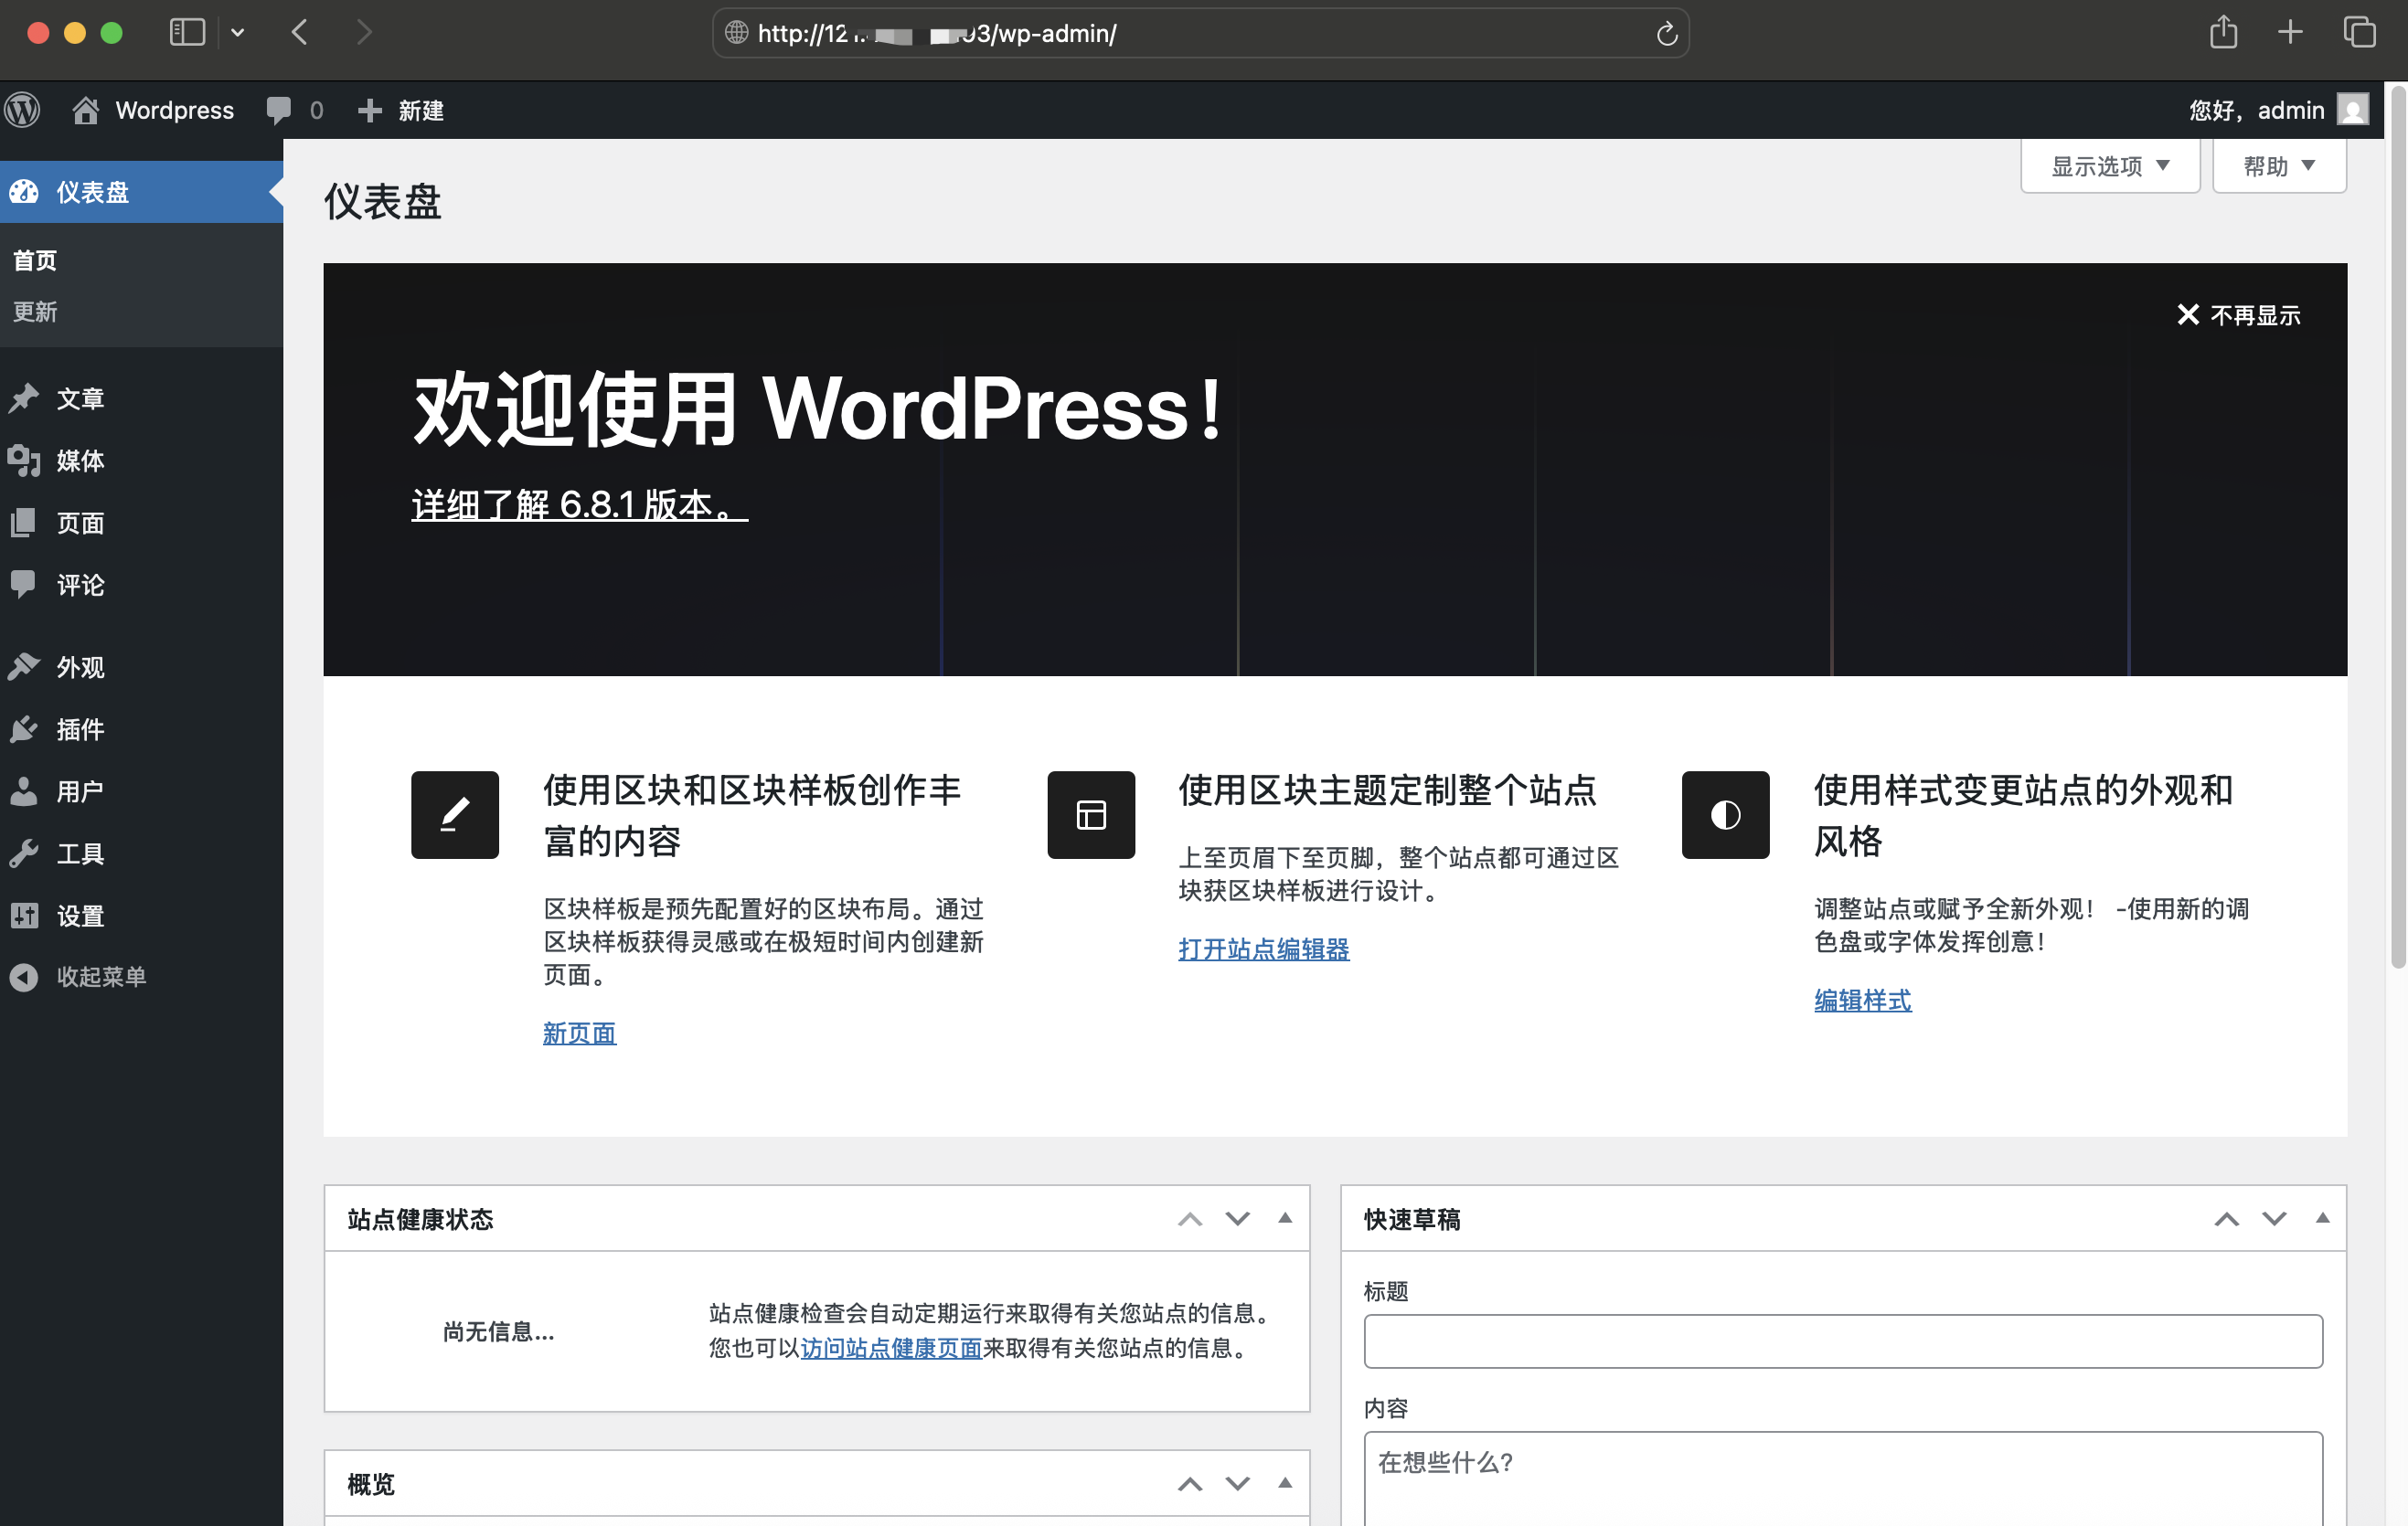Expand the 显示选项 dropdown
Image resolution: width=2408 pixels, height=1526 pixels.
click(2109, 166)
